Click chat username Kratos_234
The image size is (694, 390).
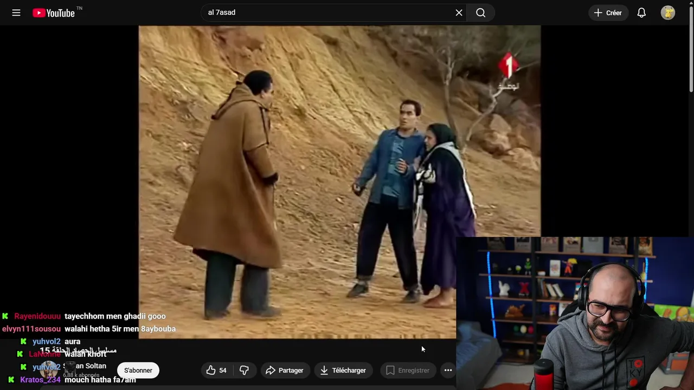40,380
